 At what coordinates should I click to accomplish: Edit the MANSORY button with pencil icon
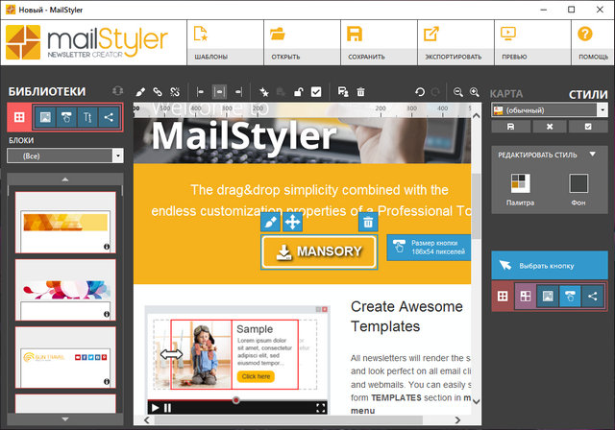(x=270, y=223)
